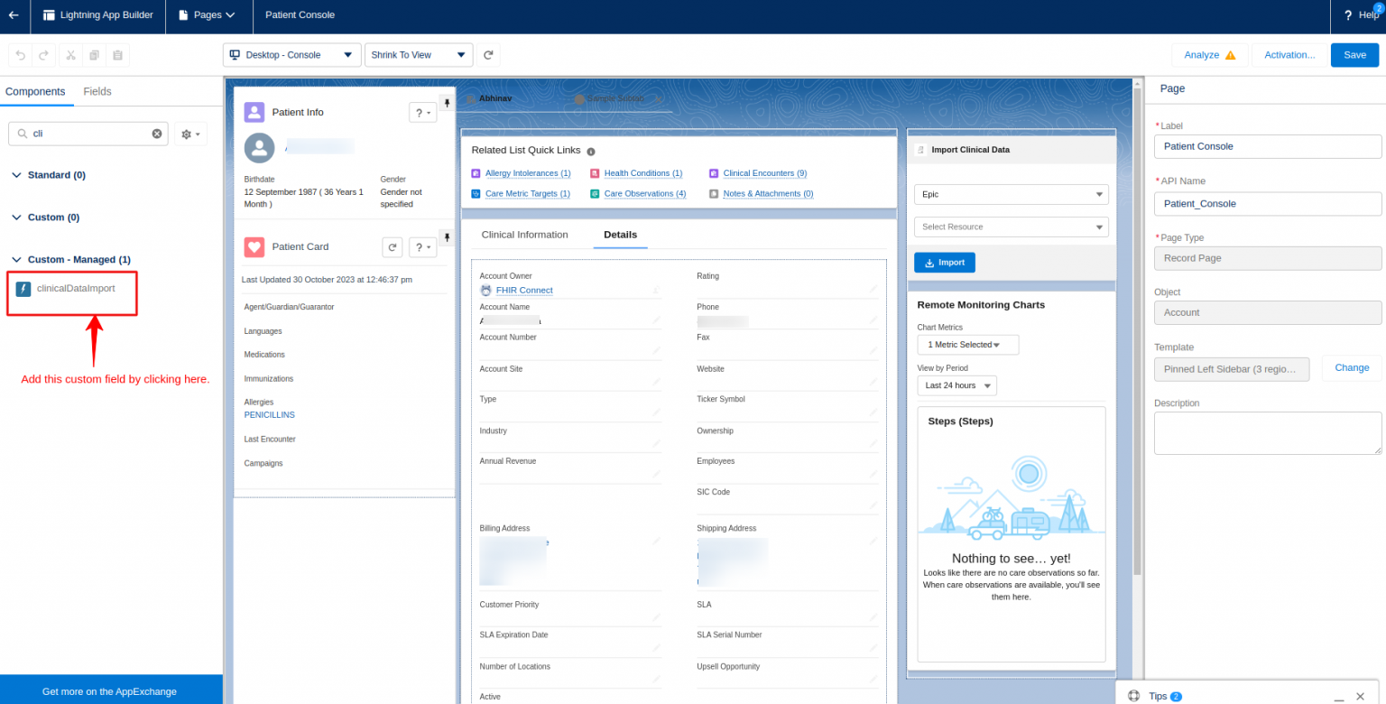This screenshot has height=704, width=1386.
Task: Clear the component search text
Action: (157, 134)
